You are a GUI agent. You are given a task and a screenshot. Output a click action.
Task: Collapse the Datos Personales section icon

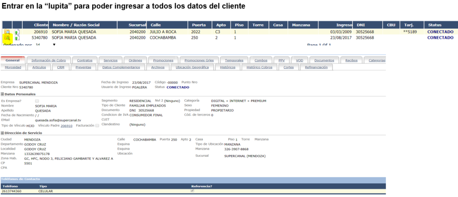(x=2, y=94)
